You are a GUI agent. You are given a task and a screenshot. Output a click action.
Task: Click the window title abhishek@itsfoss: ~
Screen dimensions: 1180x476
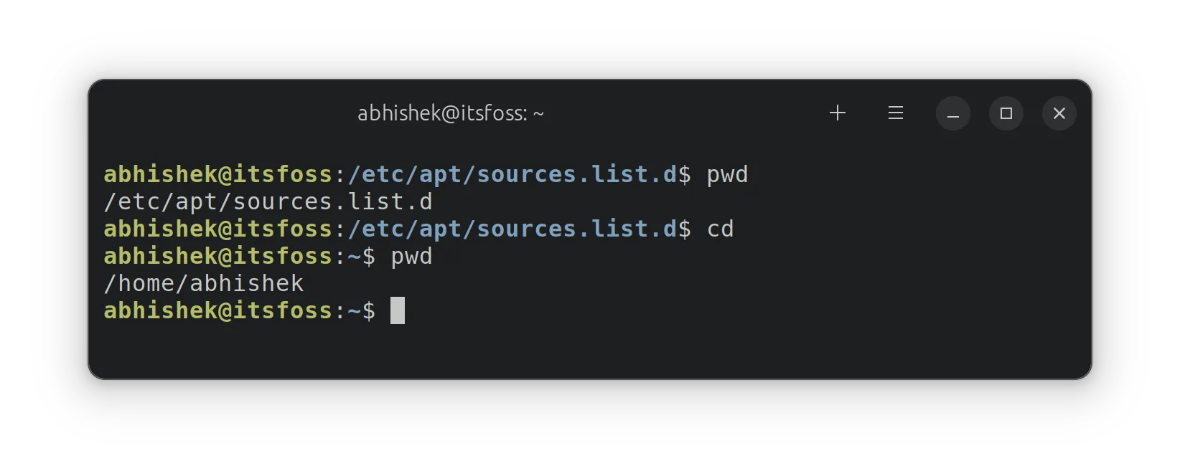[x=450, y=113]
